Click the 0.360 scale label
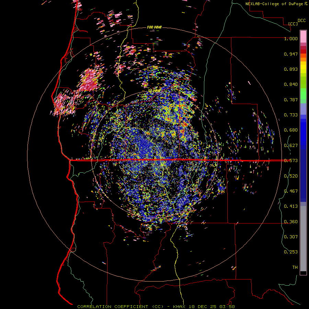Viewport: 309px width, 309px height. click(291, 222)
